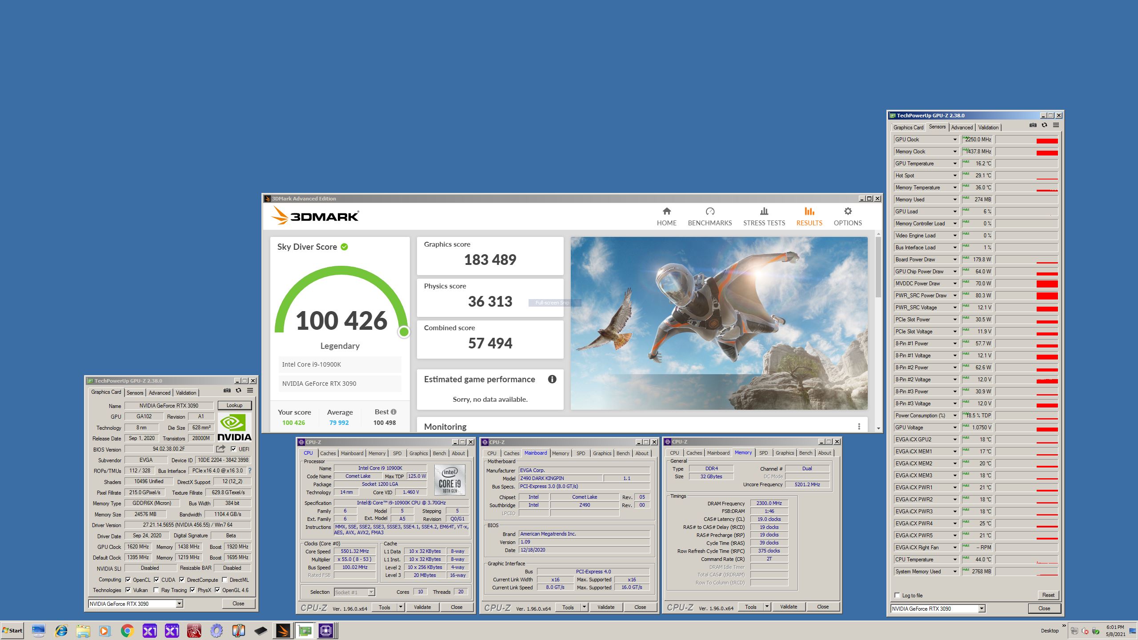Click the Lookup button

click(x=234, y=405)
